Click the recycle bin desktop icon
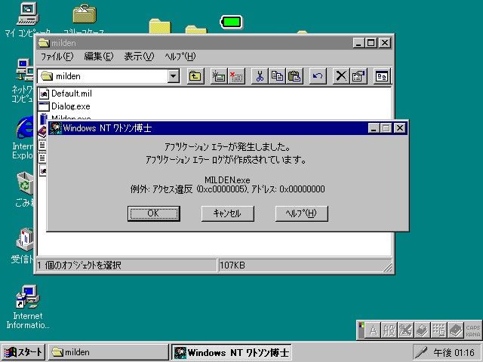The width and height of the screenshot is (483, 362). point(25,184)
